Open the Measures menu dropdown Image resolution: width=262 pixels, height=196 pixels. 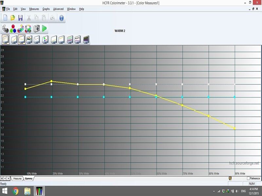pyautogui.click(x=34, y=9)
